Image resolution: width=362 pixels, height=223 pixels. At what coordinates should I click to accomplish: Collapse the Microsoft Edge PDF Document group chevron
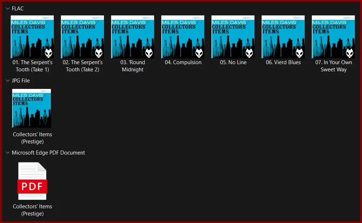[x=8, y=153]
